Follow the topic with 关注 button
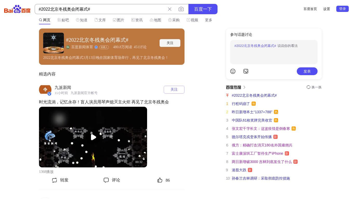Screen dimensions: 355x199 coord(170,43)
